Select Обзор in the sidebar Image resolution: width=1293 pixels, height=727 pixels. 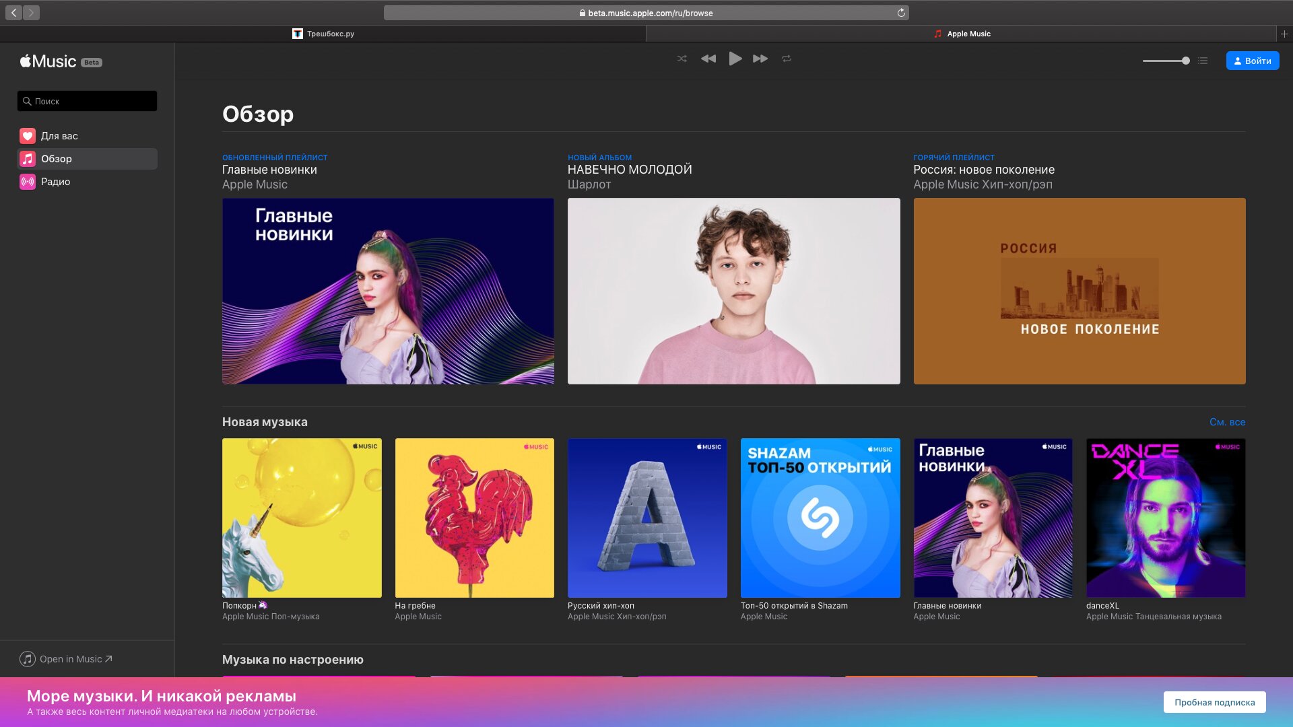pyautogui.click(x=87, y=159)
